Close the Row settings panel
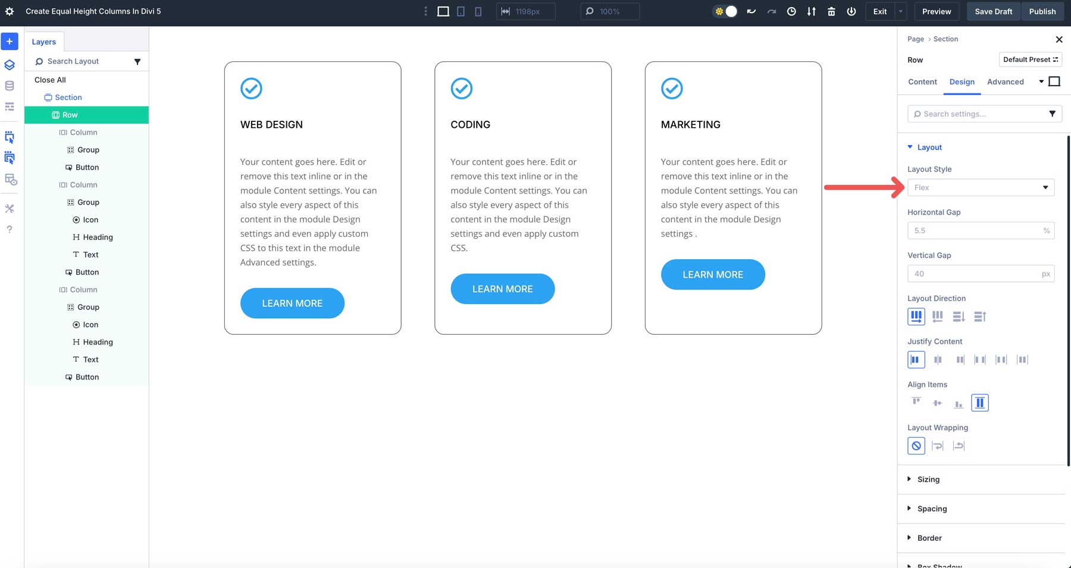 click(x=1059, y=39)
